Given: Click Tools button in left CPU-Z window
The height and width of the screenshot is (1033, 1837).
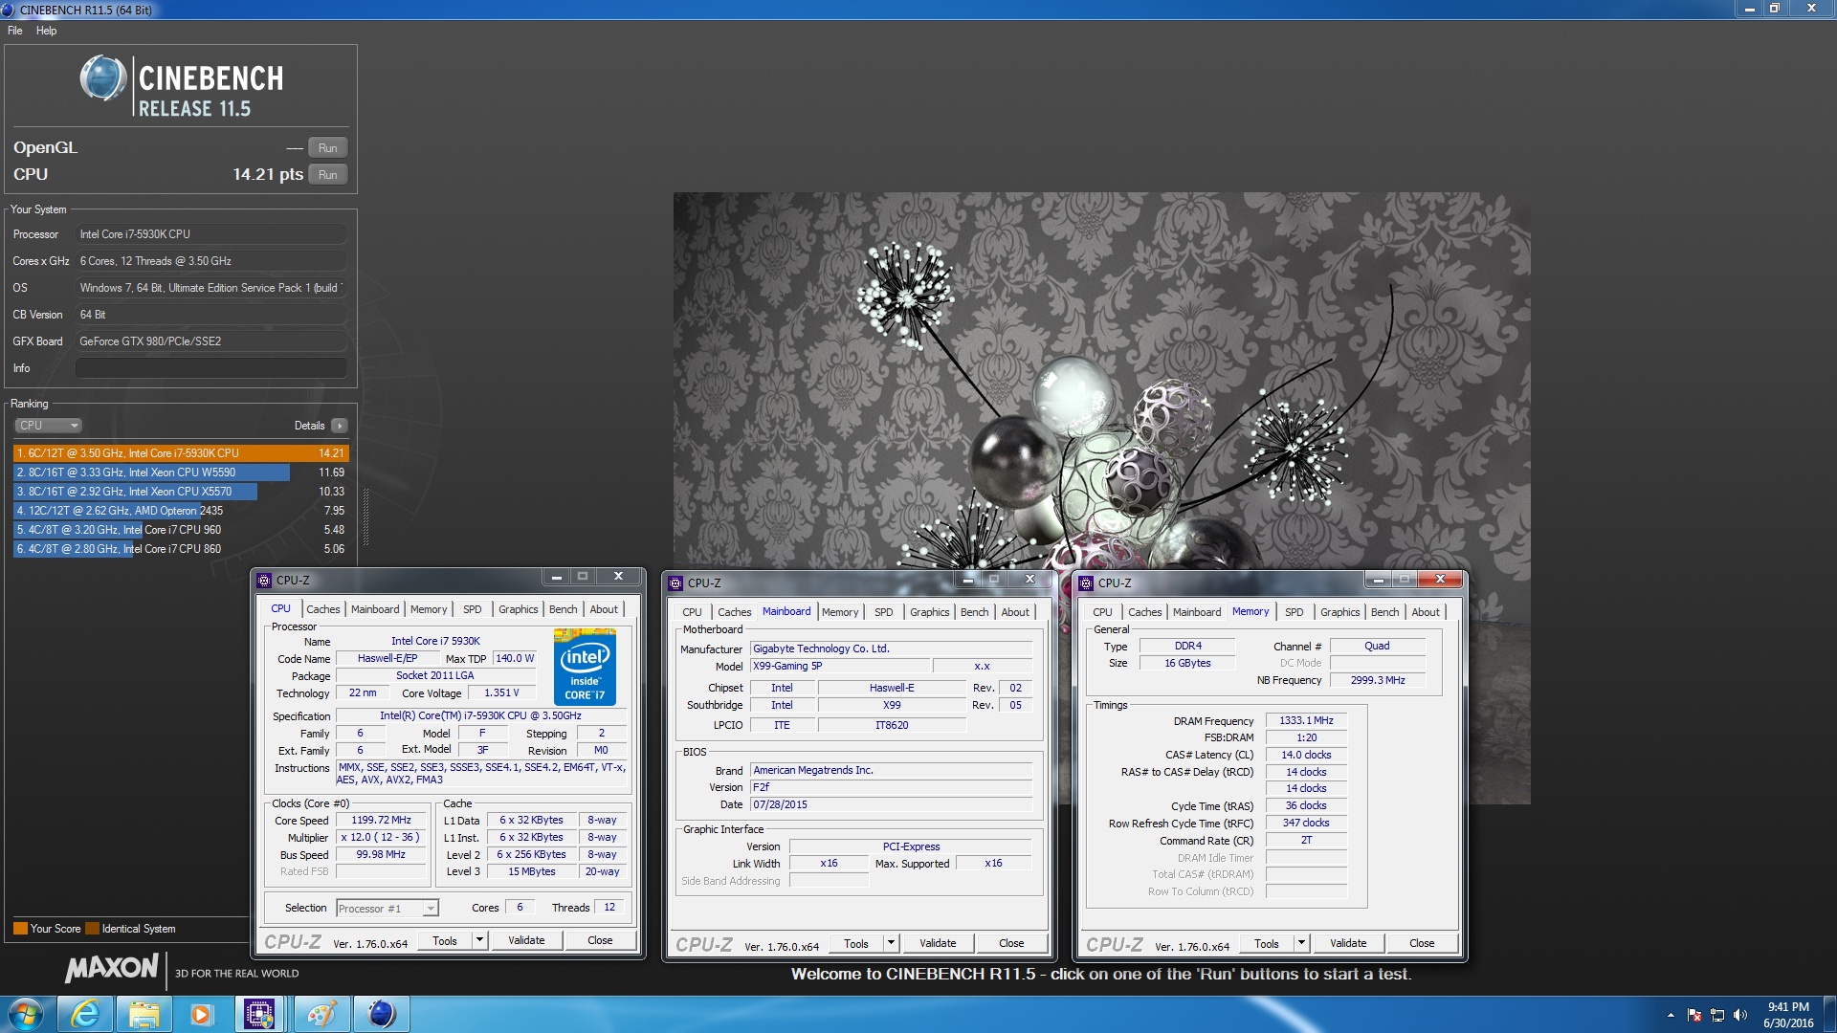Looking at the screenshot, I should click(445, 941).
